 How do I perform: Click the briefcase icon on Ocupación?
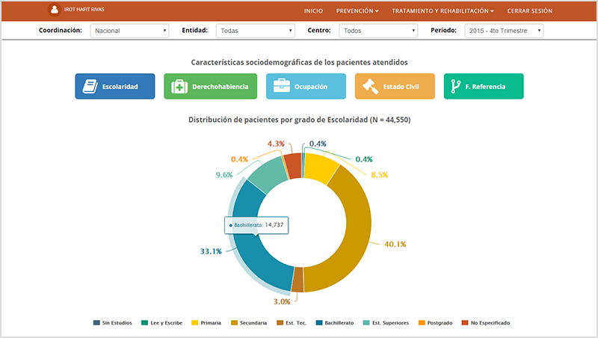point(281,87)
